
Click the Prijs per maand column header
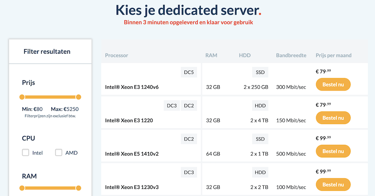[x=333, y=56]
